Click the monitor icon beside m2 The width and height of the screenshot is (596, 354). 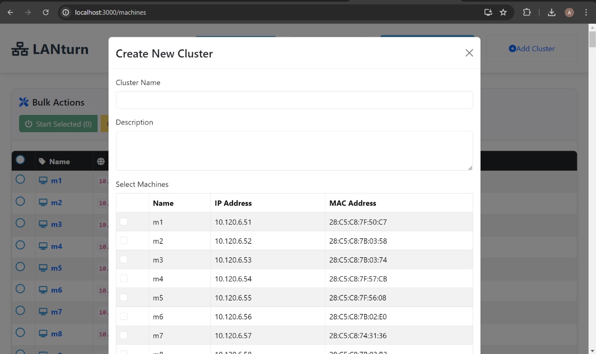[x=43, y=202]
